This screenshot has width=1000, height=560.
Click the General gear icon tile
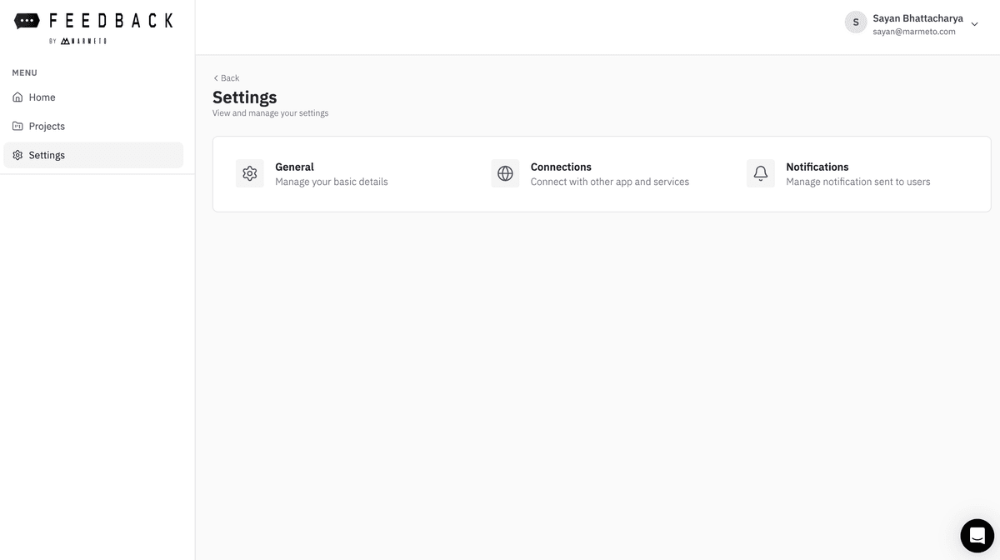pos(250,173)
